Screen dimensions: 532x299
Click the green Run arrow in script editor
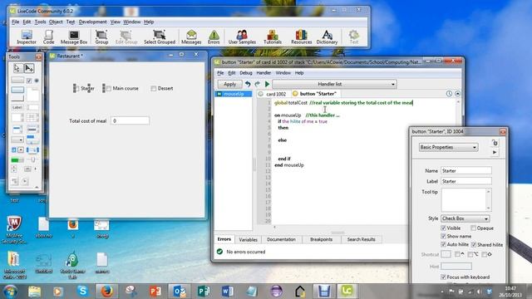pyautogui.click(x=267, y=84)
